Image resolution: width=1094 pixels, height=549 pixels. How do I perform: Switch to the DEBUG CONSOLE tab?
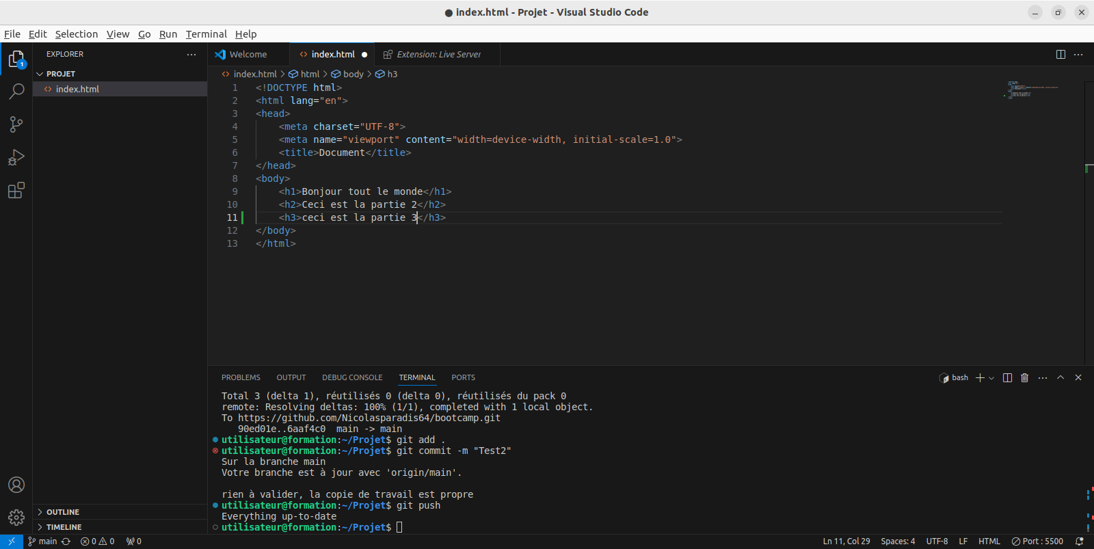click(x=352, y=377)
